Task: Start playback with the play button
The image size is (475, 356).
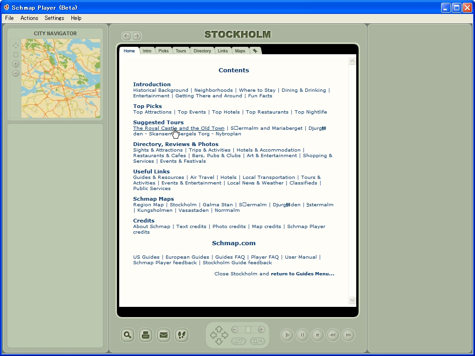Action: coord(287,335)
